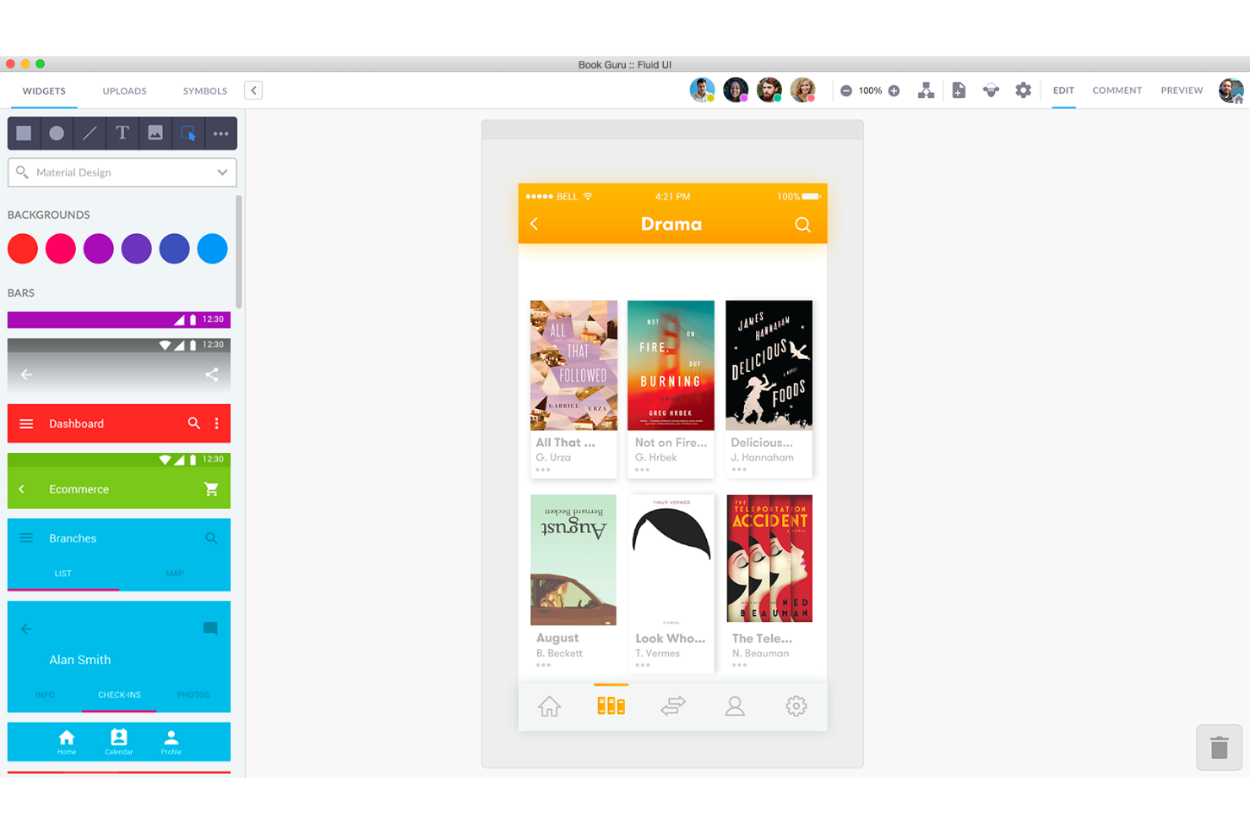Open the more tools ellipsis menu

pyautogui.click(x=220, y=134)
